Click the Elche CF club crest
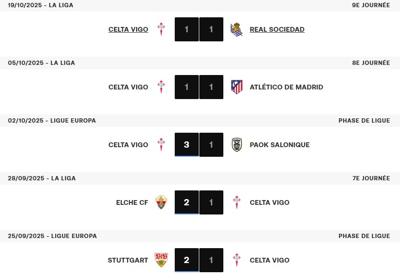This screenshot has width=400, height=277. tap(161, 202)
